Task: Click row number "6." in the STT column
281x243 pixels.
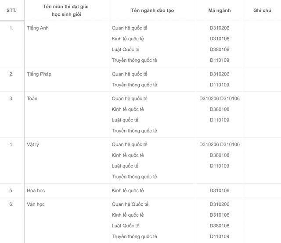Action: click(11, 204)
